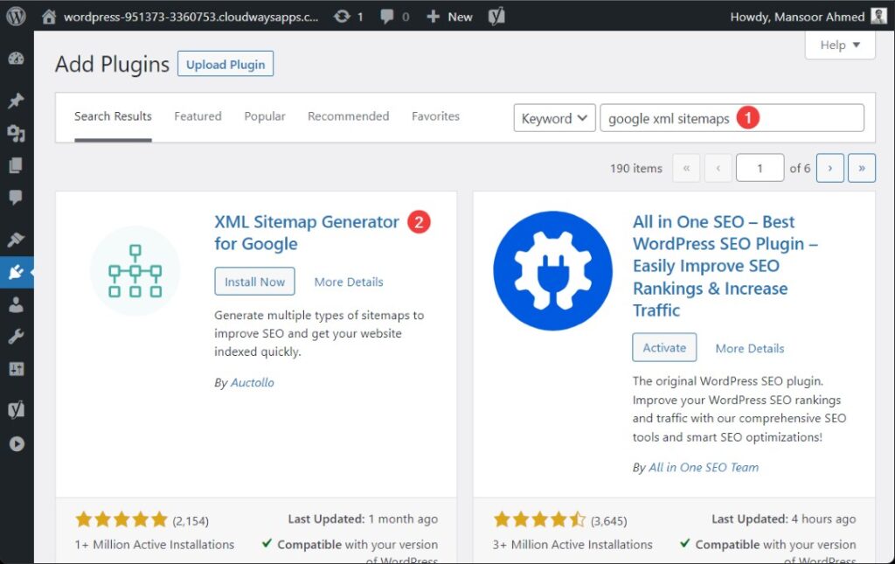Open Yoast SEO sidebar icon
This screenshot has height=564, width=895.
tap(16, 409)
